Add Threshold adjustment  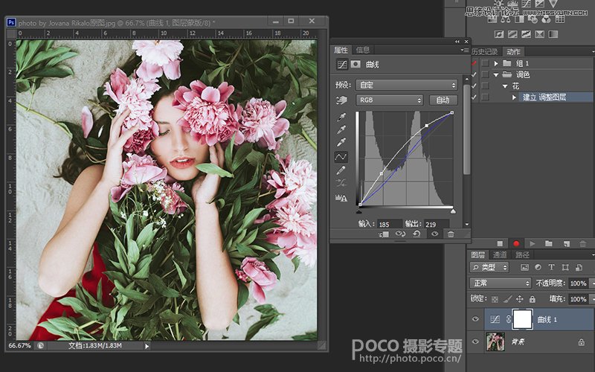(526, 34)
